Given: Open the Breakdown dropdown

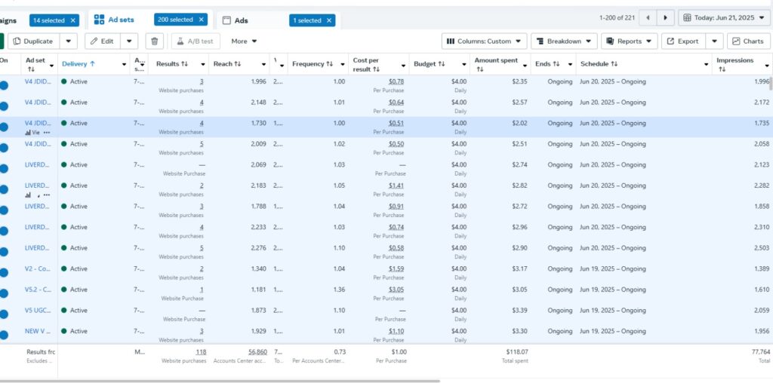Looking at the screenshot, I should [564, 41].
